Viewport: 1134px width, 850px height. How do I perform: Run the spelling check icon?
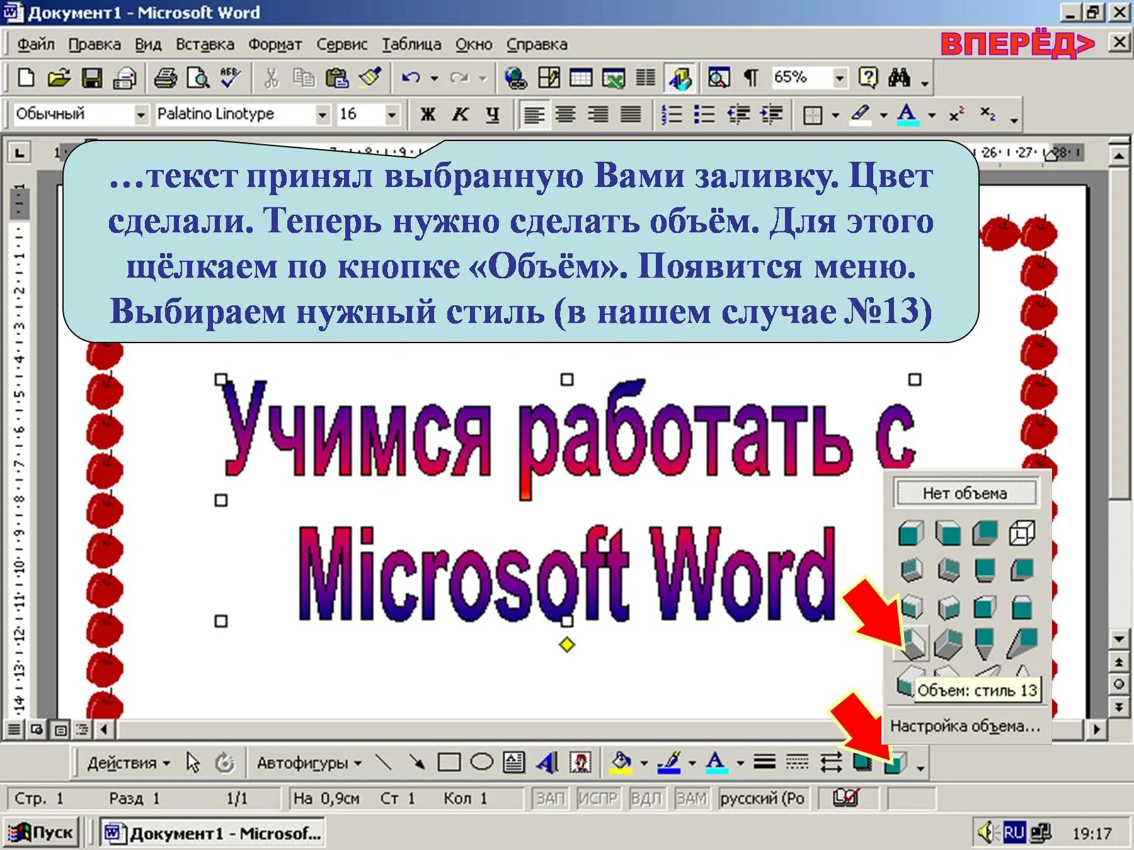(231, 78)
